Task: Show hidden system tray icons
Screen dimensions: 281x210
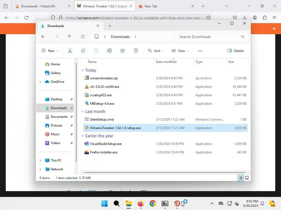Action: click(212, 203)
